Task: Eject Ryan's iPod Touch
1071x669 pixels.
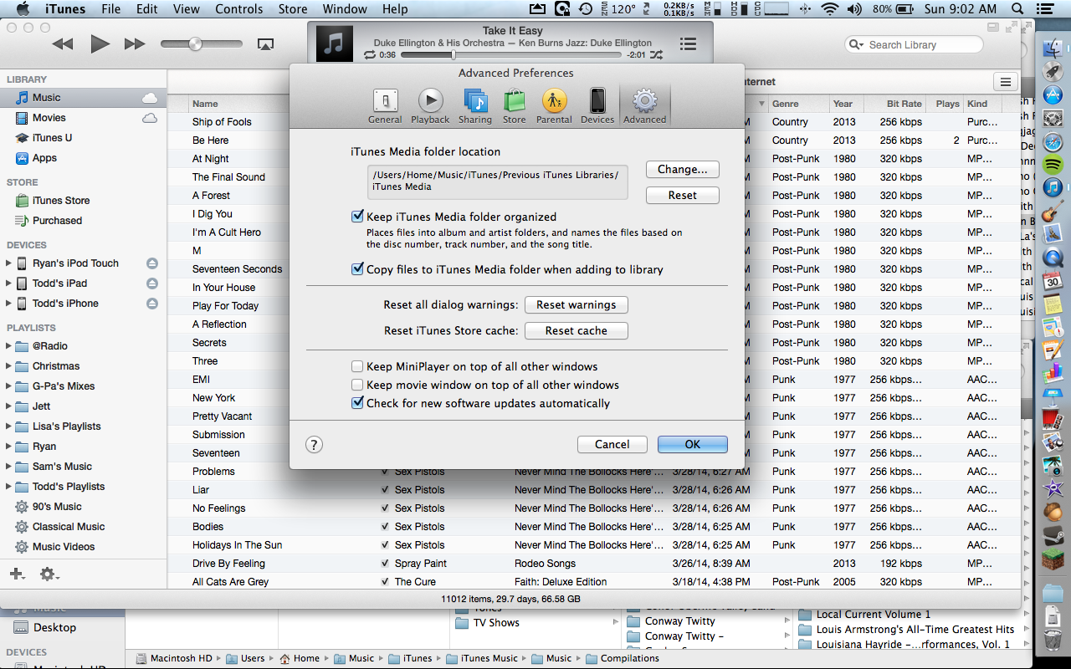Action: (151, 263)
